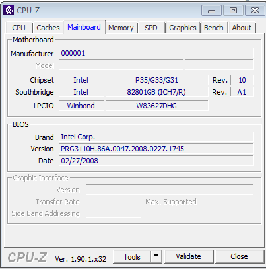
Task: Close window using title bar X
Action: click(255, 11)
